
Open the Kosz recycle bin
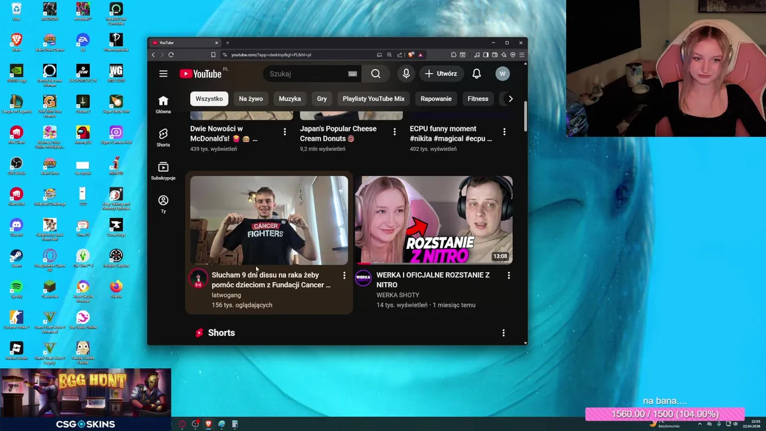click(16, 11)
